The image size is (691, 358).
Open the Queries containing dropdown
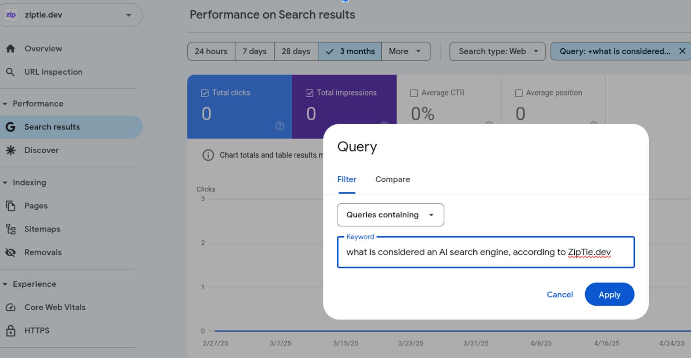[390, 215]
